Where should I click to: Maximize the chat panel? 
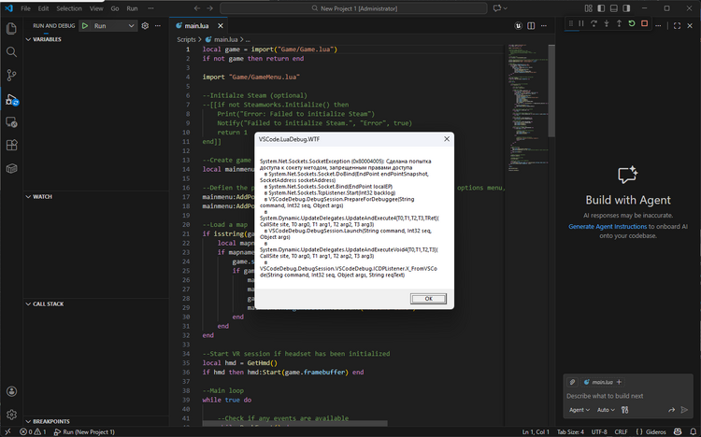[x=677, y=26]
